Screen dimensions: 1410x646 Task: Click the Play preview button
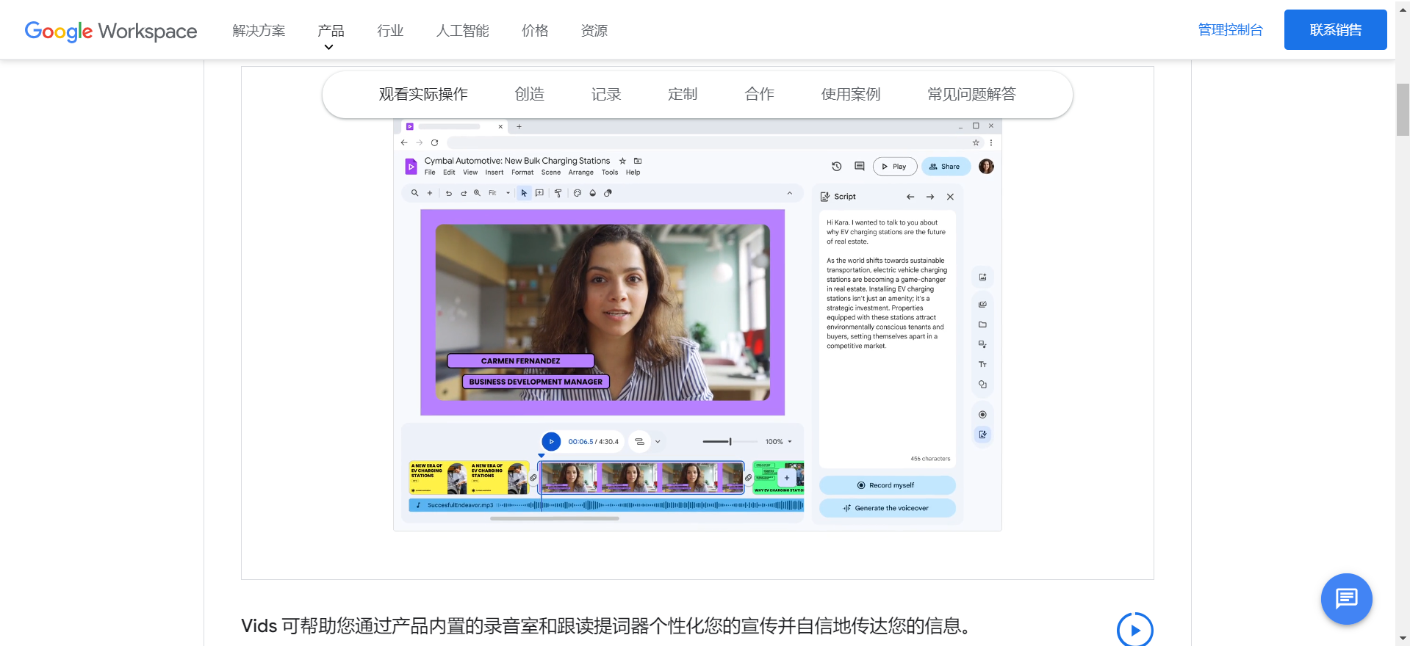point(895,167)
